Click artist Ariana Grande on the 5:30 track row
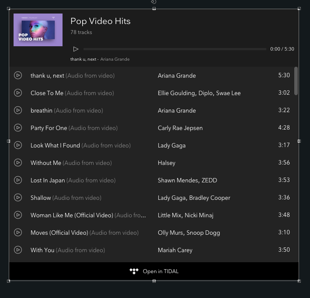This screenshot has height=298, width=310. pos(177,75)
